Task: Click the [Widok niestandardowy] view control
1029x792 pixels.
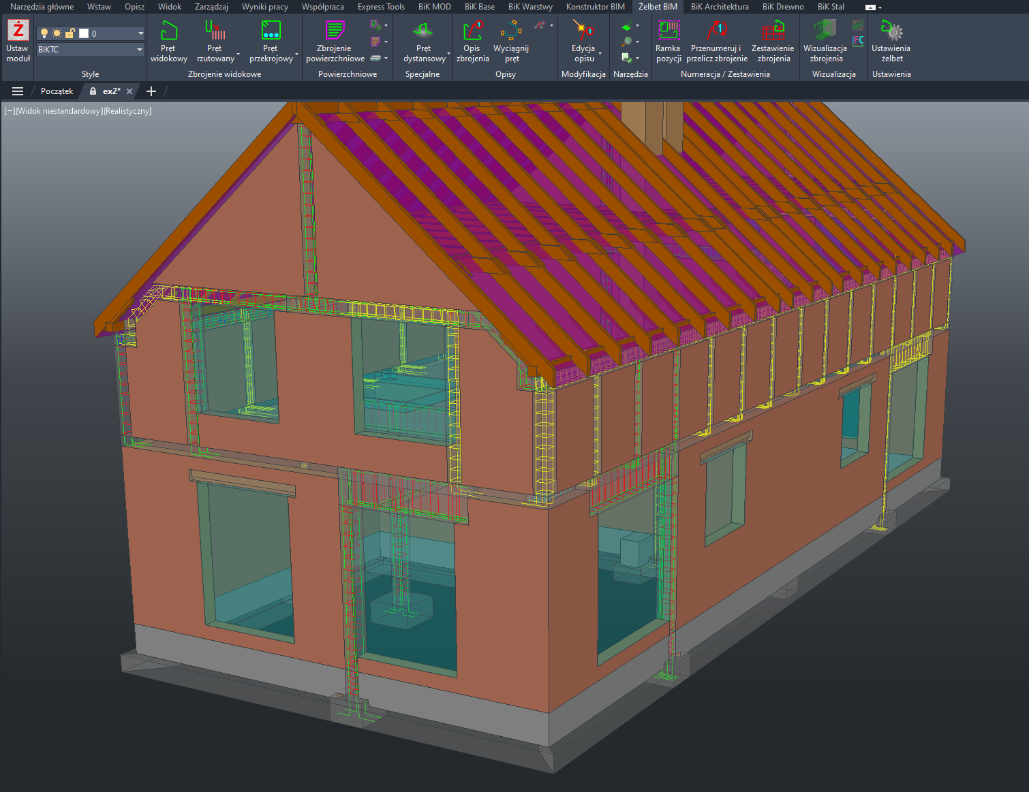Action: tap(59, 111)
